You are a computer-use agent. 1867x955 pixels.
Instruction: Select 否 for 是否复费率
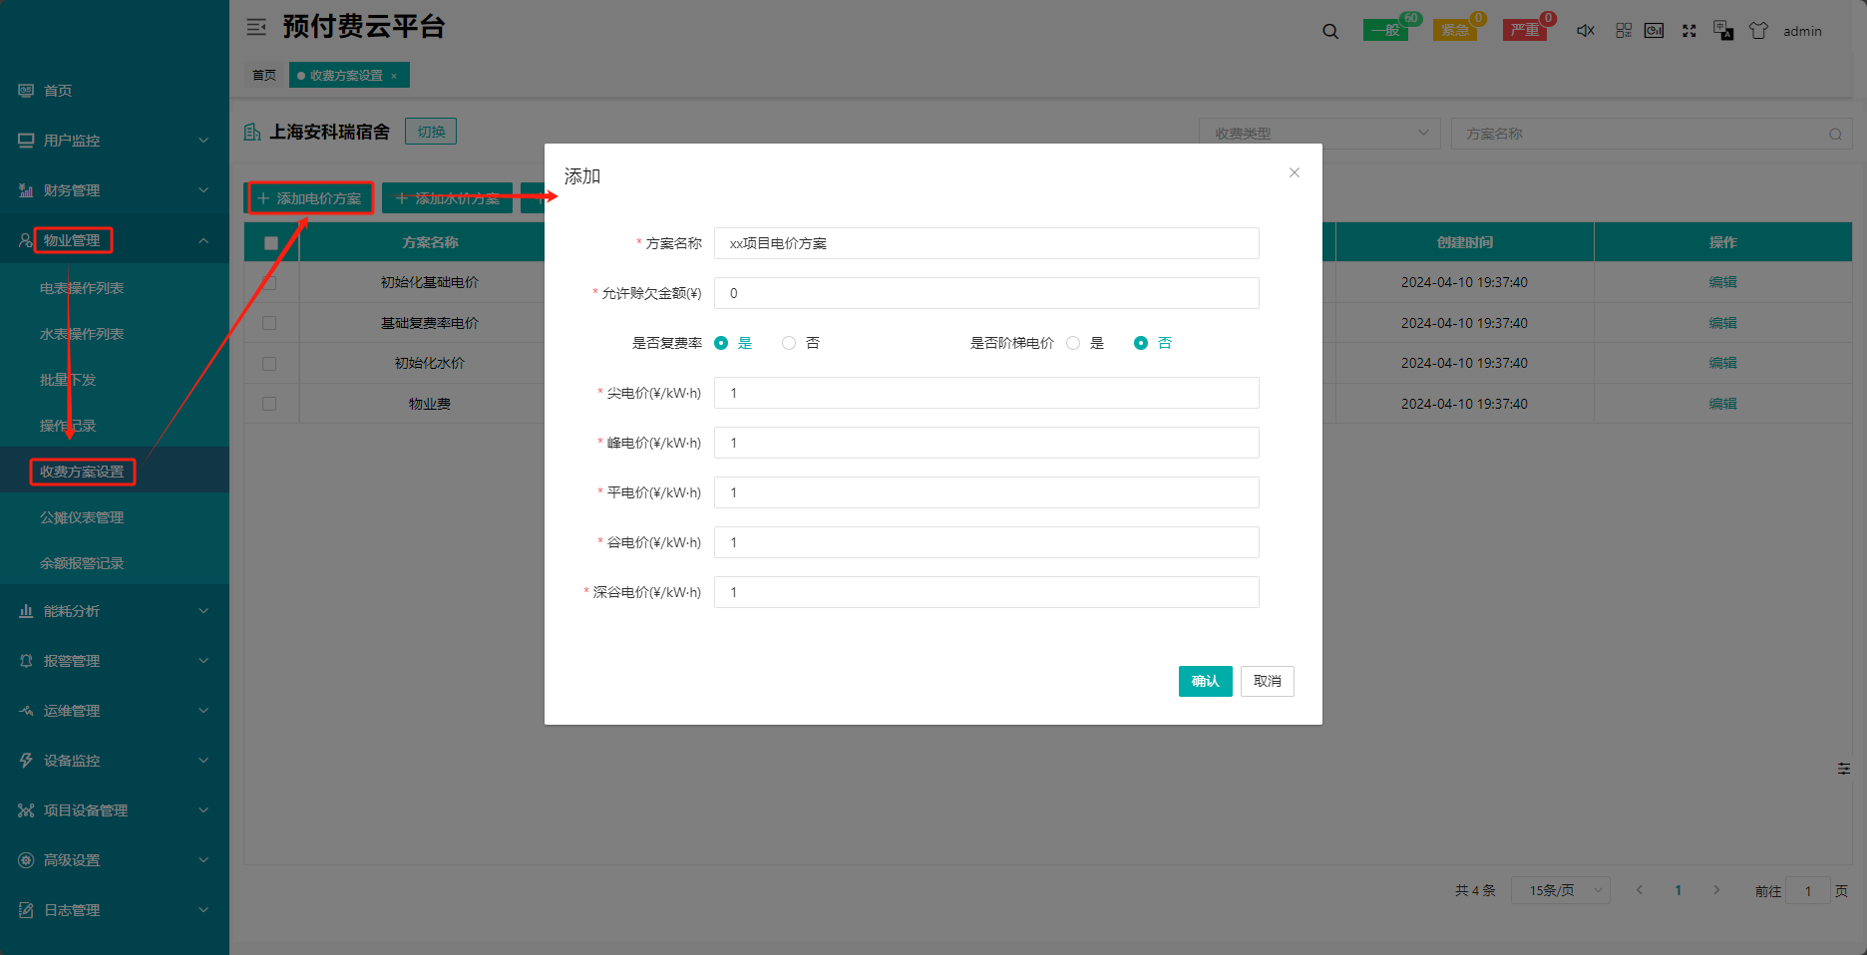(x=789, y=343)
